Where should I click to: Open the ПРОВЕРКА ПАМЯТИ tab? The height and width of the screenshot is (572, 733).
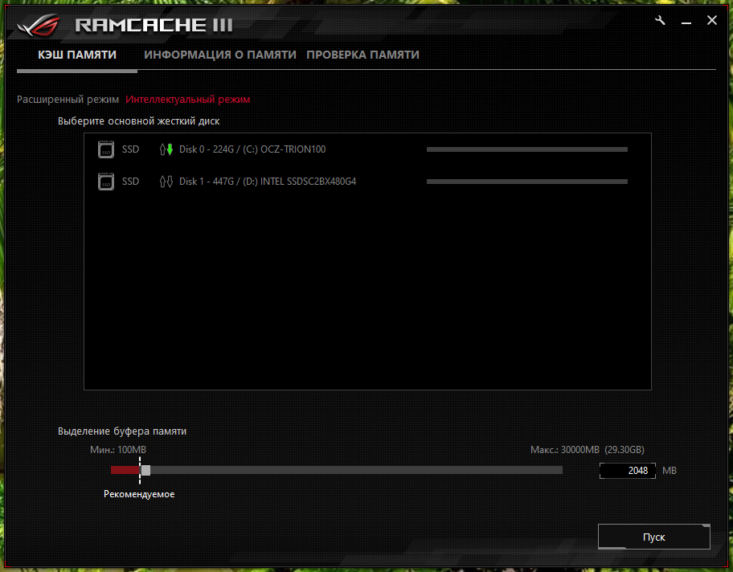[x=362, y=55]
